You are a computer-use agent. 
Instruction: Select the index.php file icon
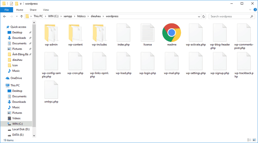[x=124, y=33]
